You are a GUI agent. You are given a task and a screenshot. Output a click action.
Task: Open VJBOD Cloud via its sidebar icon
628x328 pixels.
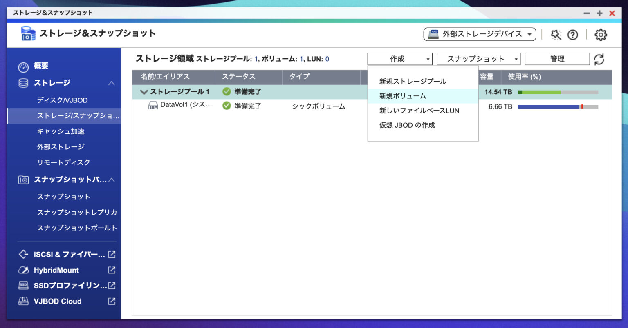23,301
